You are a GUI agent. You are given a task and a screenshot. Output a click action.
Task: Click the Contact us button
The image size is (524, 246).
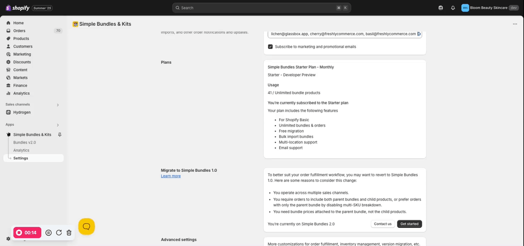click(x=382, y=224)
